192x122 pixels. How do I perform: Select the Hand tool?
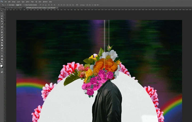pos(2,59)
